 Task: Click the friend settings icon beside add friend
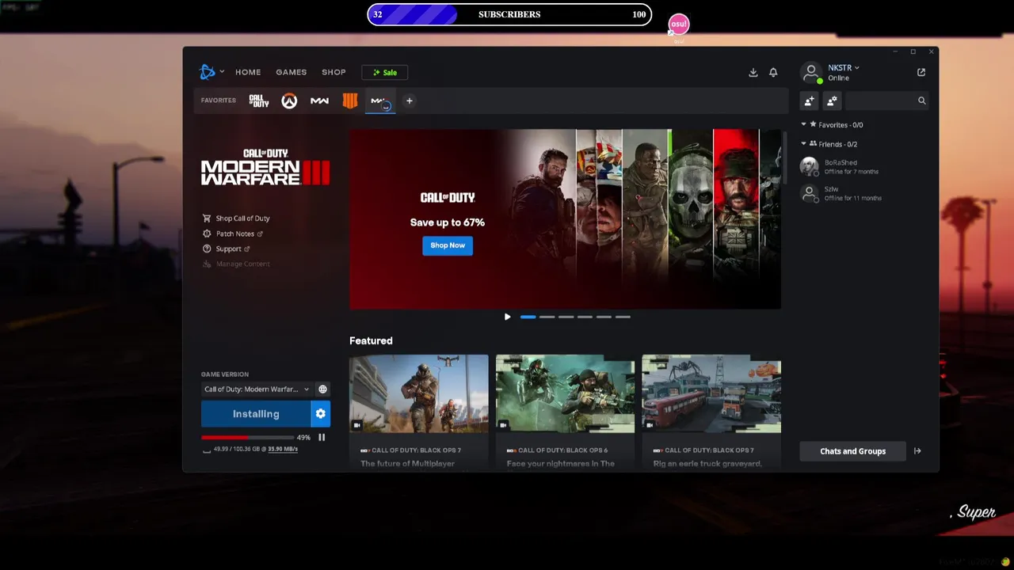point(832,101)
